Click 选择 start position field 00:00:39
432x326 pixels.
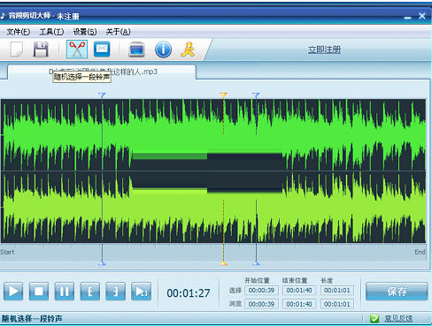point(261,291)
